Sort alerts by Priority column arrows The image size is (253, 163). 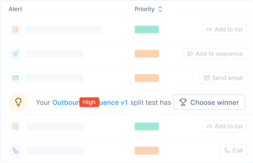(x=160, y=9)
